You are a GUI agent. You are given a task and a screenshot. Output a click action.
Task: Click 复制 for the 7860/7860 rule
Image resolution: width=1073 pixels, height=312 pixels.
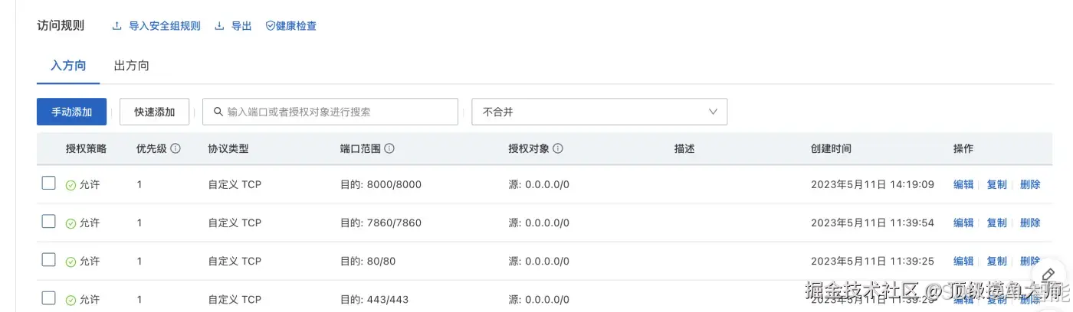tap(997, 223)
